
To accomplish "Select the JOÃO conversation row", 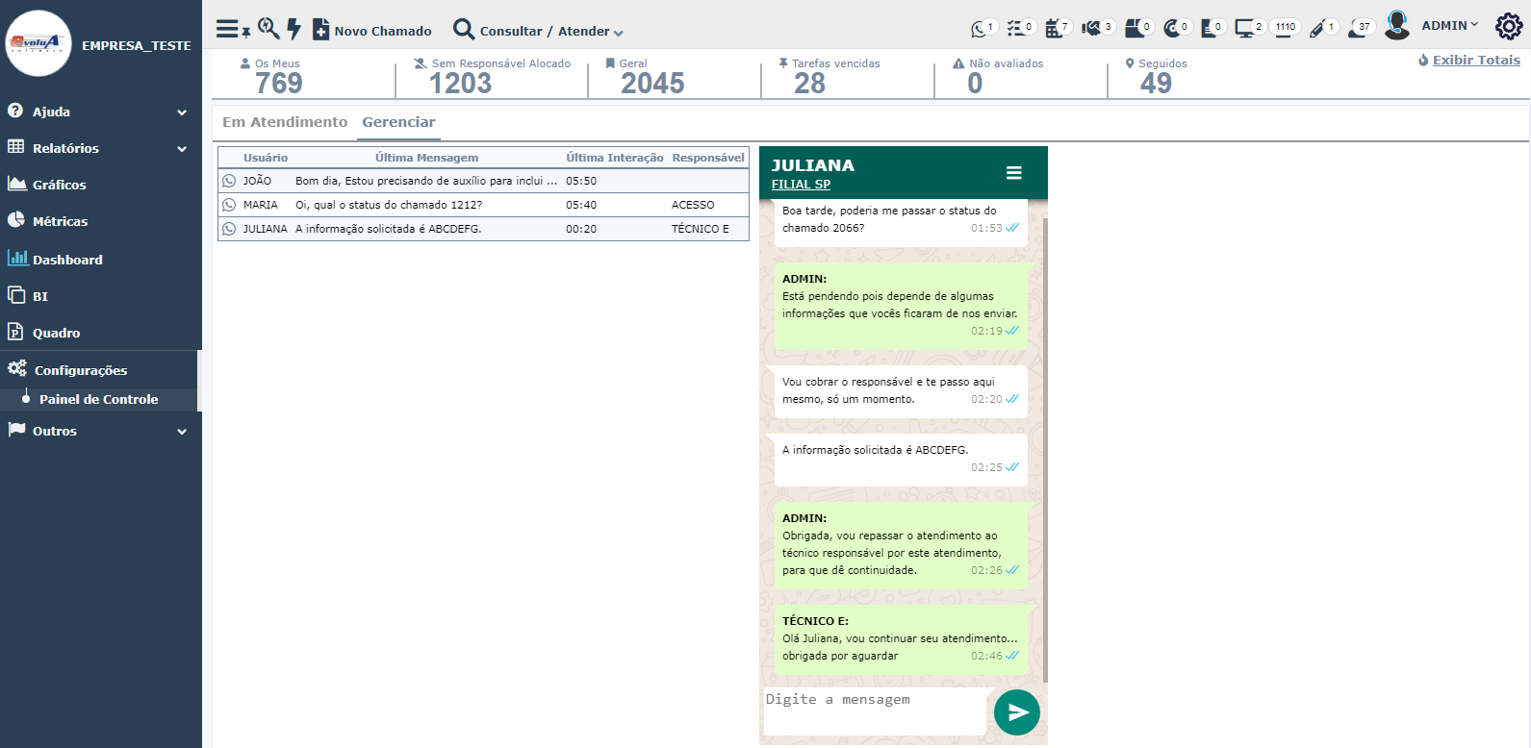I will click(483, 181).
